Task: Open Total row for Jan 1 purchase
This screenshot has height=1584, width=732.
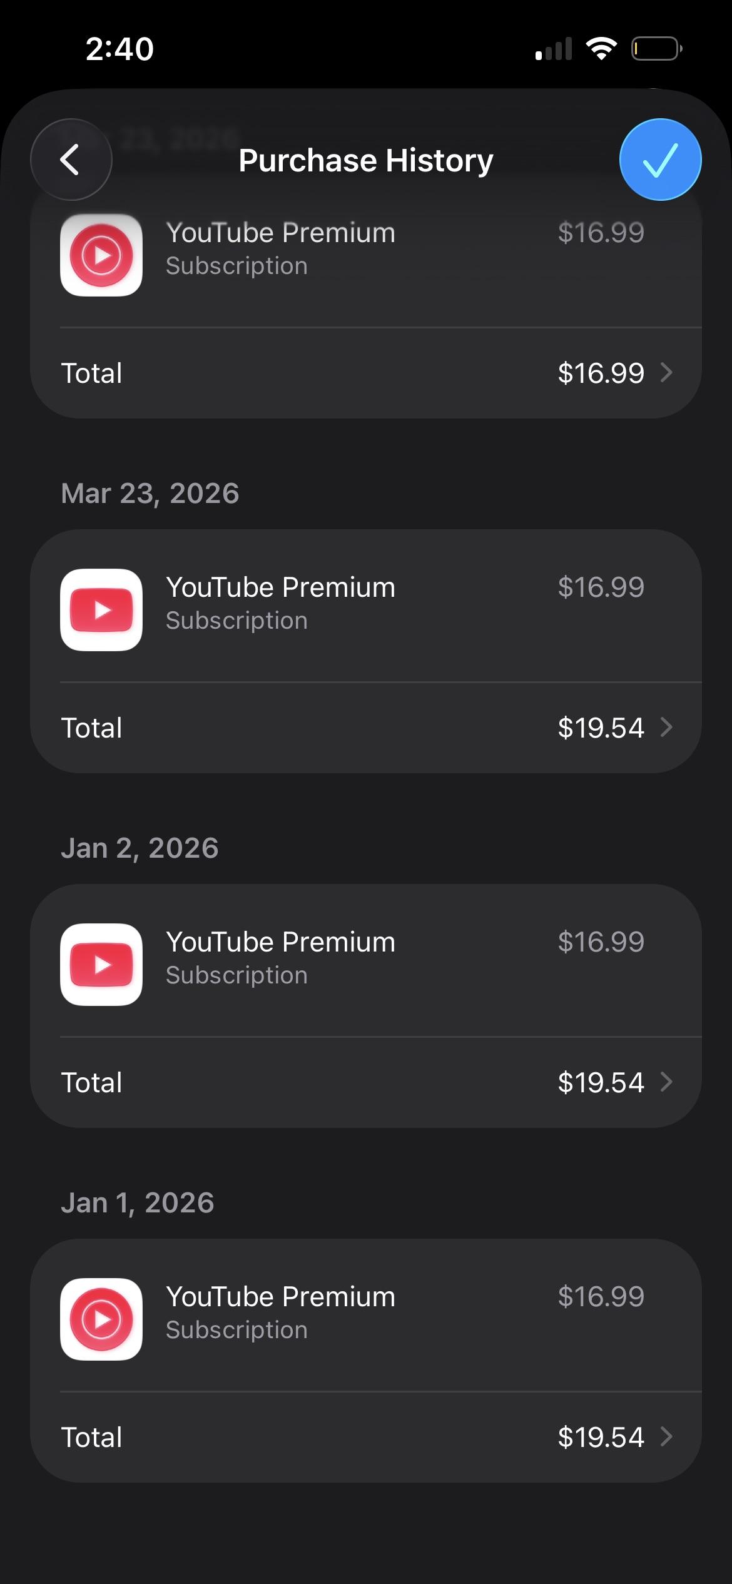Action: 366,1437
